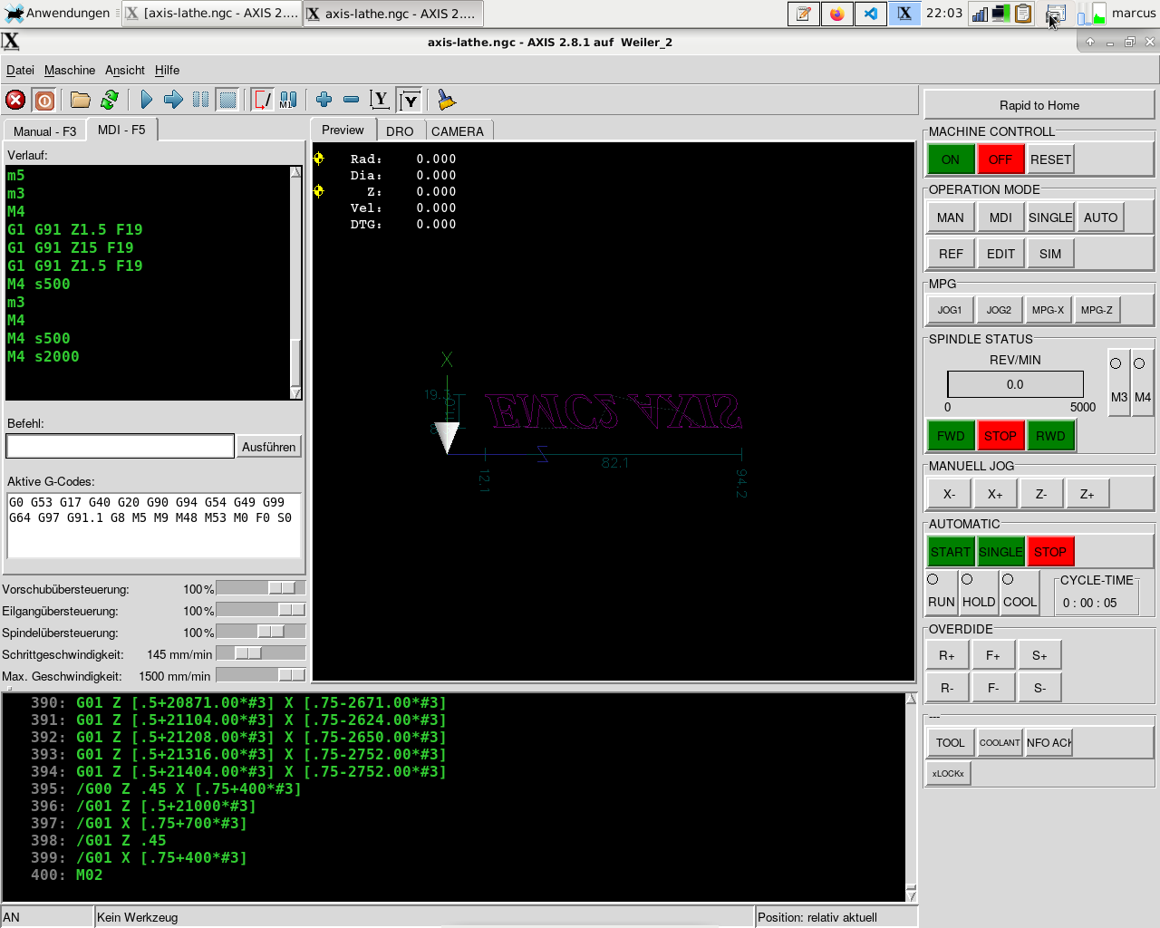Screen dimensions: 1160x928
Task: Click the RESET button
Action: [1050, 159]
